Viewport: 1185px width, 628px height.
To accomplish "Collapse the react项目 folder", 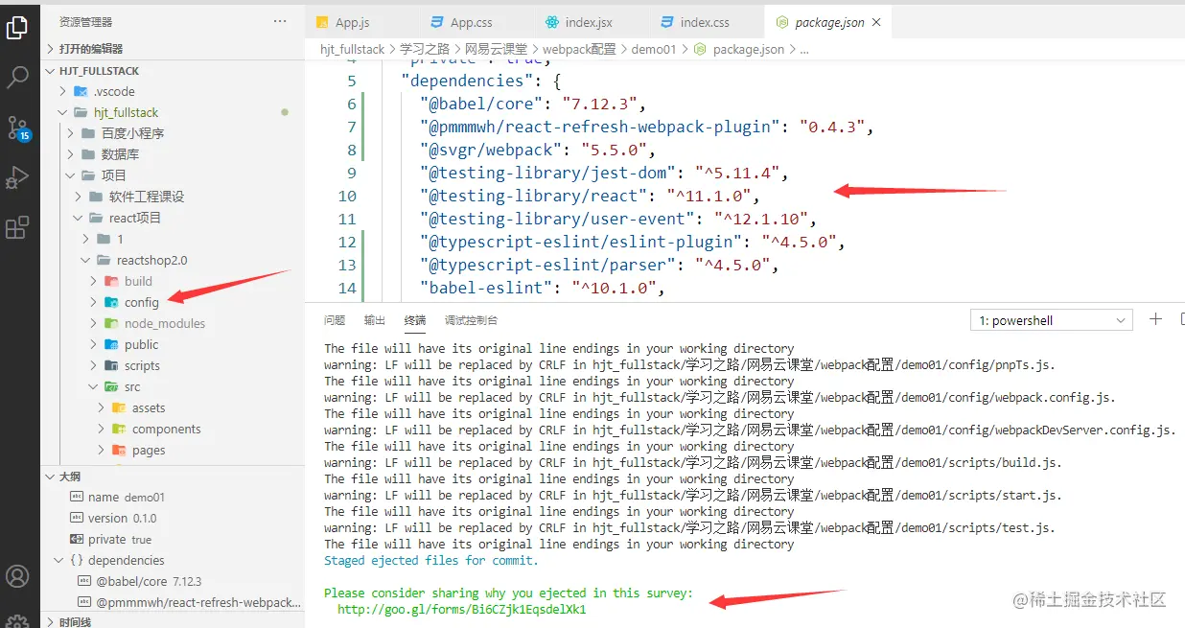I will click(174, 218).
